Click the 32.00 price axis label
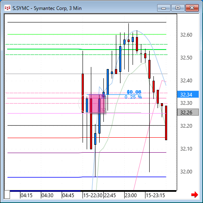Viewport: 203px width, 203px height. click(186, 172)
